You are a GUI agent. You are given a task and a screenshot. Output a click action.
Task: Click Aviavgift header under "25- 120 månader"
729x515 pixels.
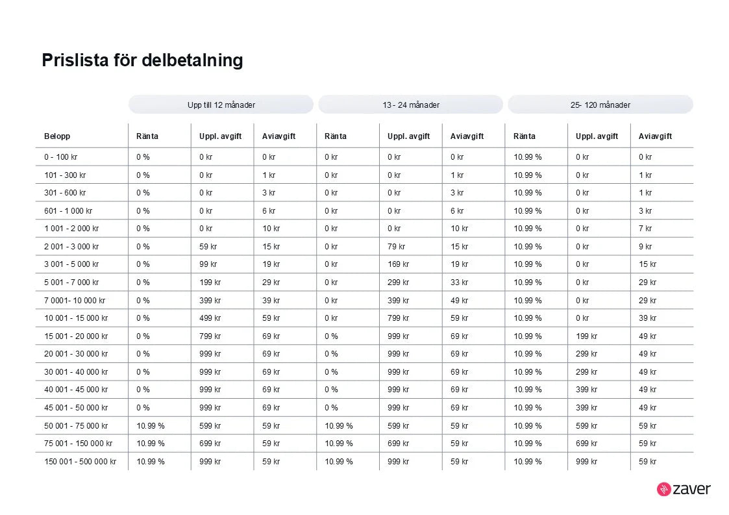(x=655, y=136)
